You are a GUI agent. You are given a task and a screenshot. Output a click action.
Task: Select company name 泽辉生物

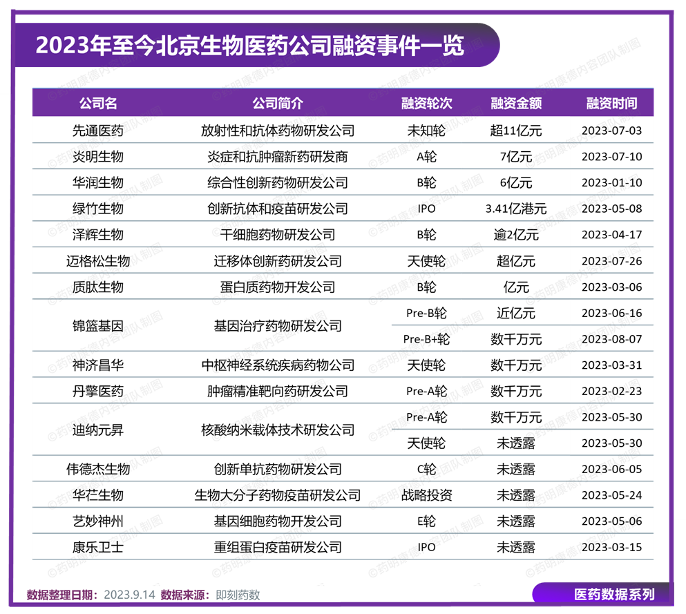point(98,235)
